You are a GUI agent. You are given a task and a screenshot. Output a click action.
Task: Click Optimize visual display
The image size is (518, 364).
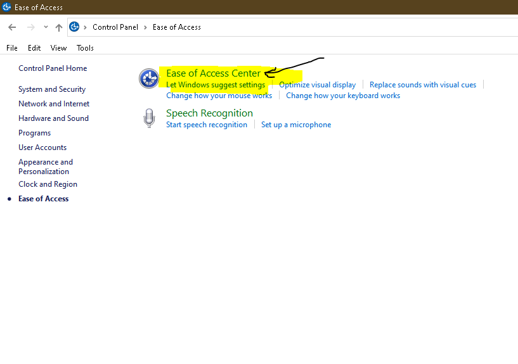tap(318, 85)
